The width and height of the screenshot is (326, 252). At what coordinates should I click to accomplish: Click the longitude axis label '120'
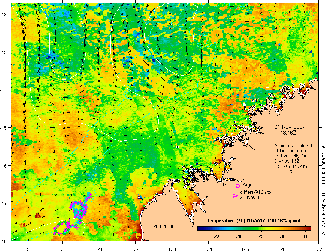62,249
